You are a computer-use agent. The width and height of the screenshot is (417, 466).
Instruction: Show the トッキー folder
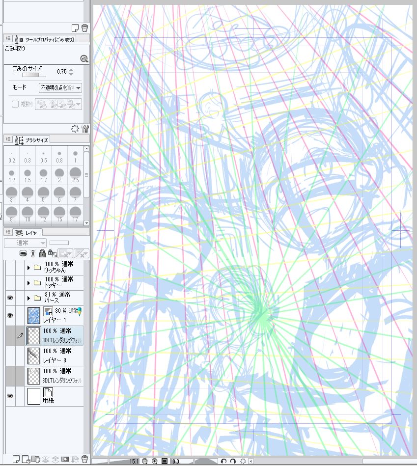click(10, 282)
